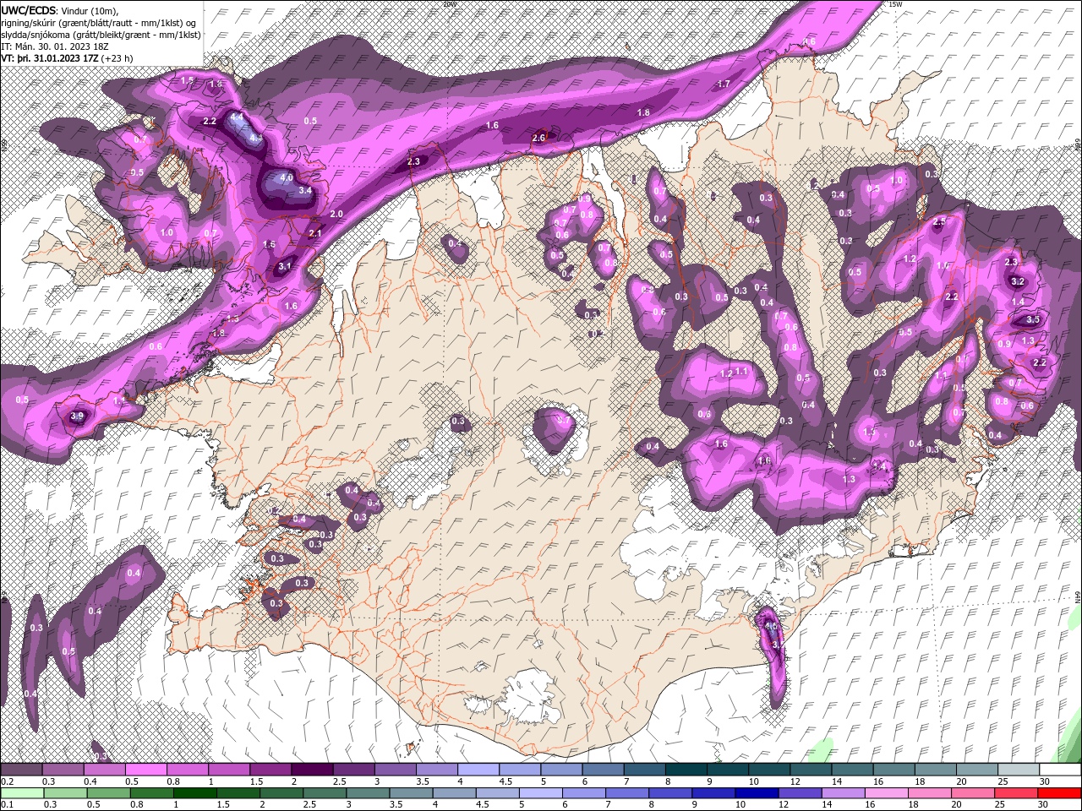Viewport: 1082px width, 811px height.
Task: Click the 3.5 precipitation value on the map
Action: click(x=1032, y=320)
